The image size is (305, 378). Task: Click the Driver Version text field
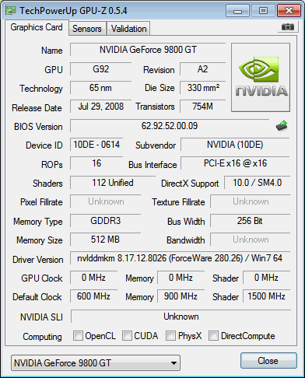coord(180,258)
